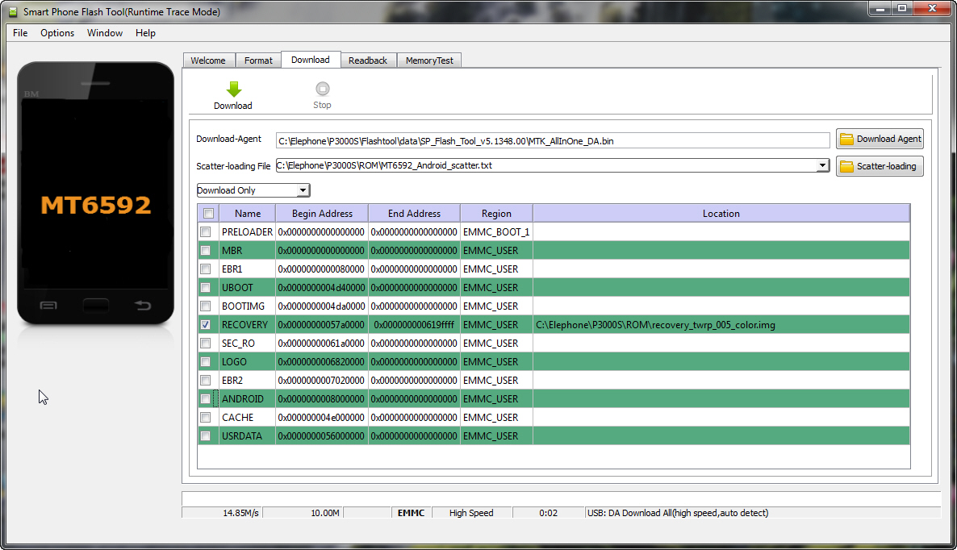Check the ANDROID partition for flashing
The image size is (957, 550).
coord(207,398)
